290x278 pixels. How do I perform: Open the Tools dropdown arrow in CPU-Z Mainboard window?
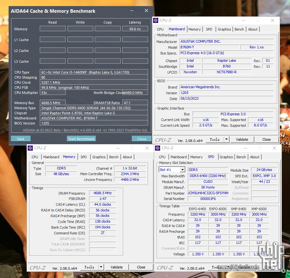coord(226,139)
